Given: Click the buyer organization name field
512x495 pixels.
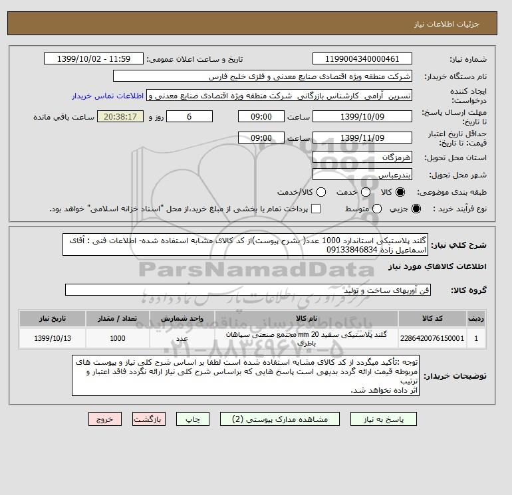Looking at the screenshot, I should (x=263, y=76).
